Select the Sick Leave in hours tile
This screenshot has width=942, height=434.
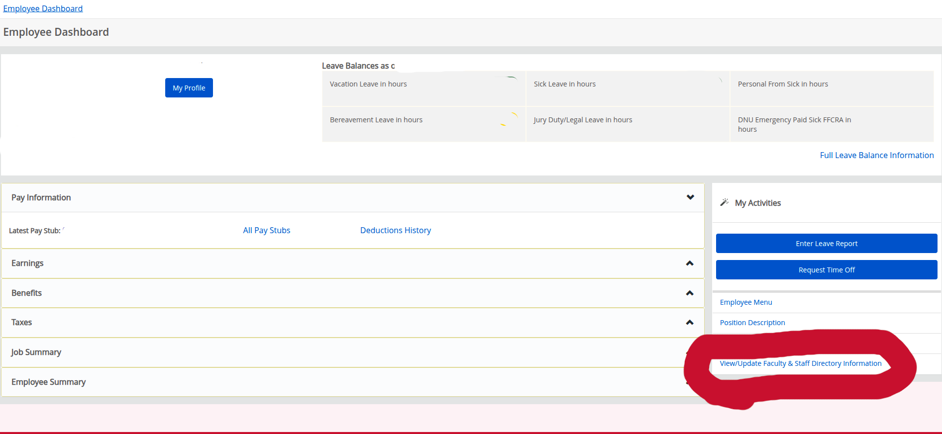(x=628, y=88)
